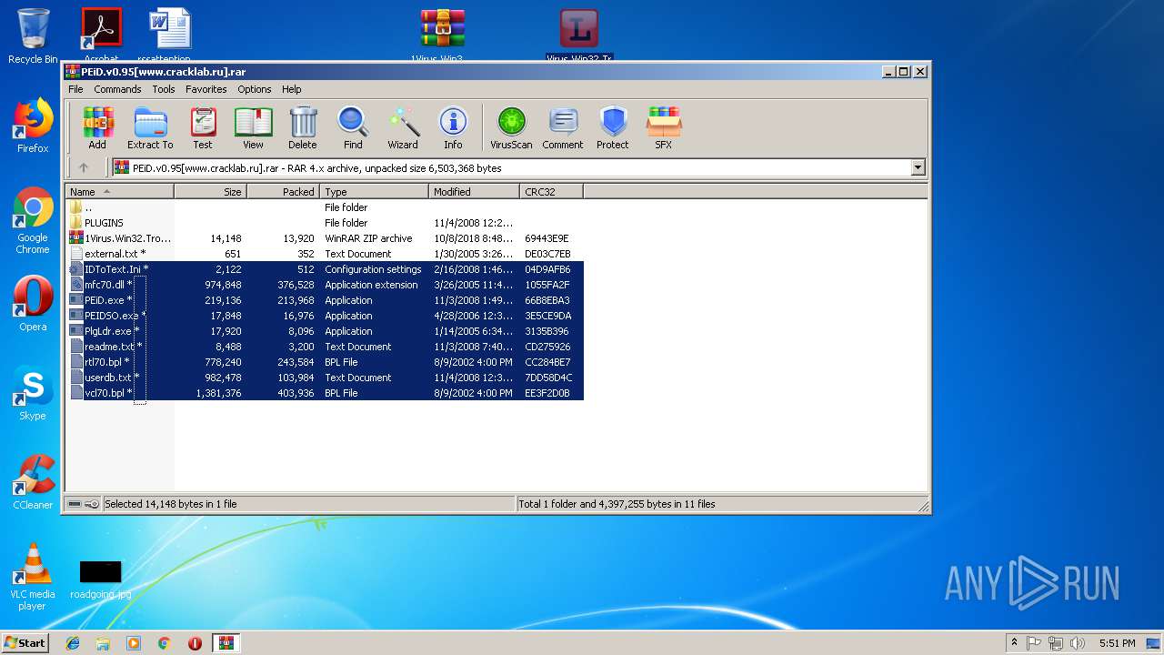Image resolution: width=1164 pixels, height=655 pixels.
Task: Open Windows Explorer taskbar icon
Action: [103, 643]
